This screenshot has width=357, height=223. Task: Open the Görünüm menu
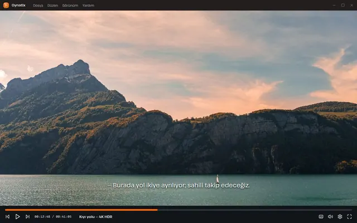pyautogui.click(x=70, y=6)
